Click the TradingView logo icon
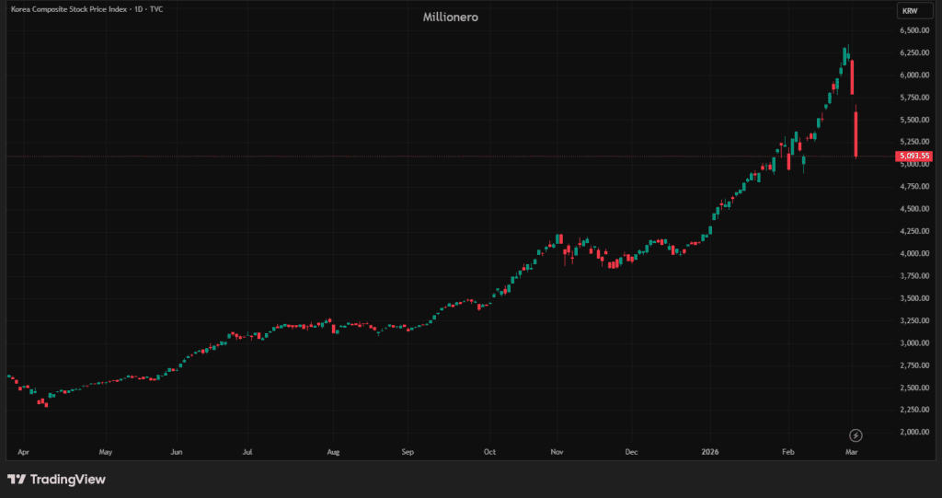 [16, 480]
